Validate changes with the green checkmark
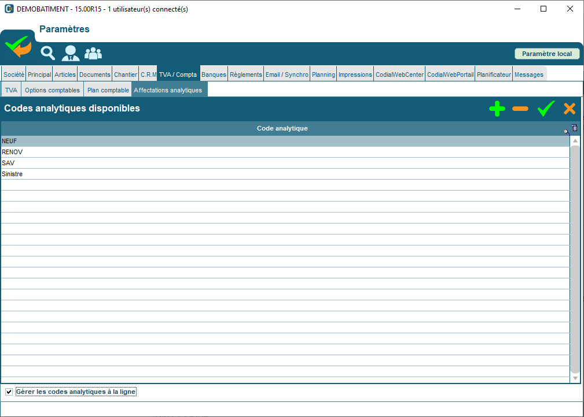 (545, 109)
